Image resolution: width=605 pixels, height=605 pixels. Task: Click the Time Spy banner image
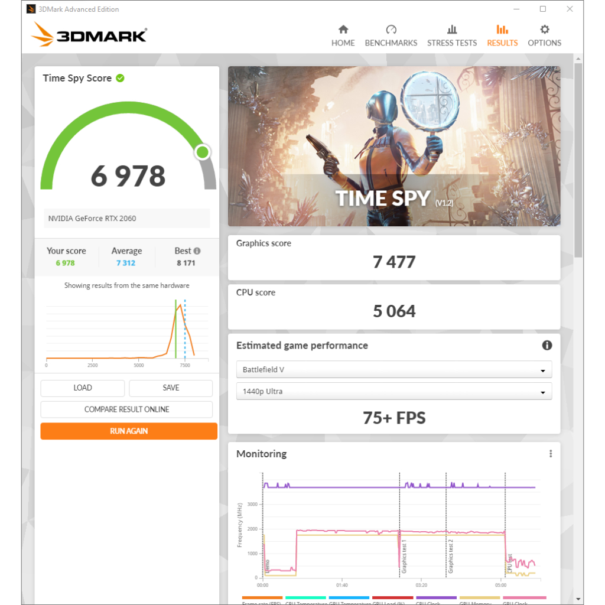(x=394, y=147)
